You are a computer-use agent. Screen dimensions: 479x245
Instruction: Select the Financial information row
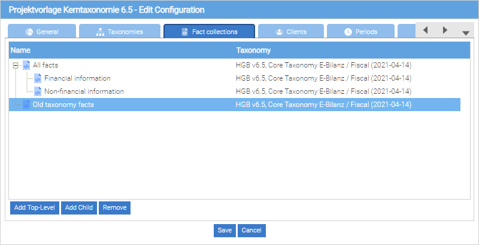(77, 78)
